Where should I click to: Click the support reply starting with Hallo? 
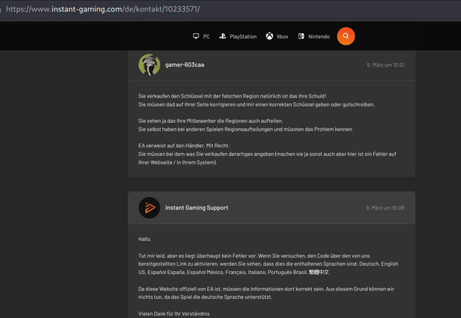[x=268, y=277]
